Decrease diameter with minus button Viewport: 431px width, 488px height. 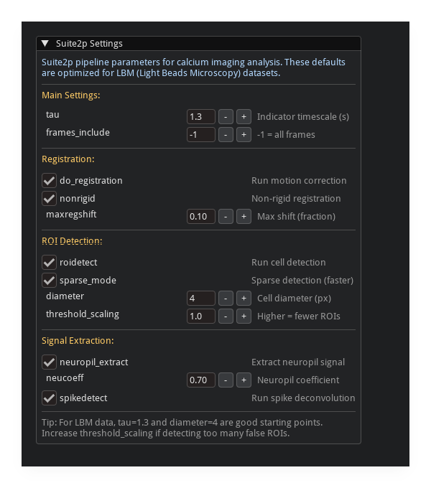pyautogui.click(x=226, y=298)
